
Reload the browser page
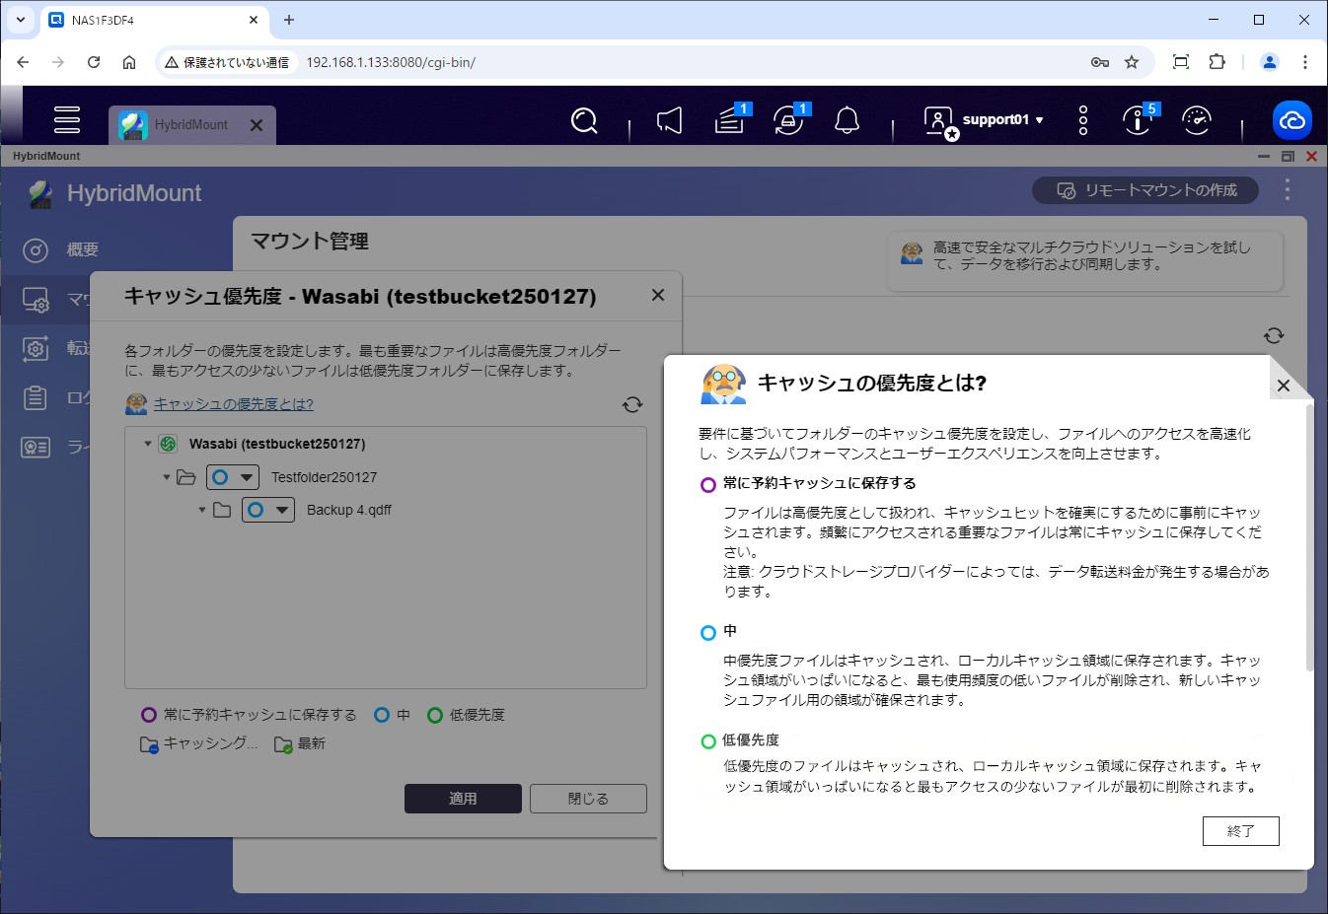pyautogui.click(x=94, y=62)
